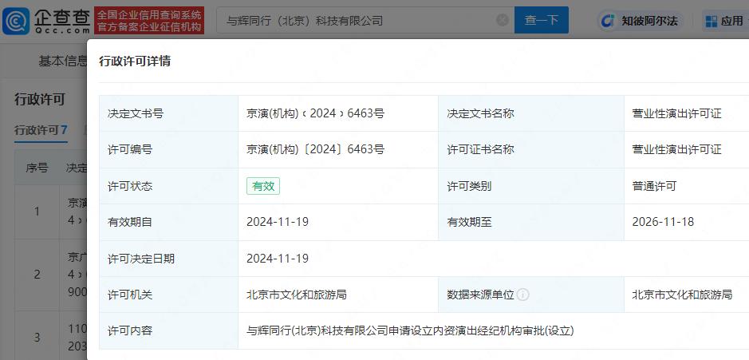Screen dimensions: 749x360
Task: Switch to the 基本信息 tab
Action: (x=63, y=61)
